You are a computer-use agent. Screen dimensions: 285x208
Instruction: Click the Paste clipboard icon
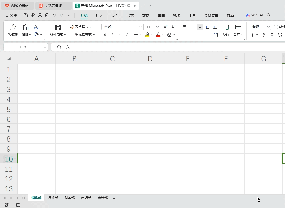pyautogui.click(x=26, y=27)
